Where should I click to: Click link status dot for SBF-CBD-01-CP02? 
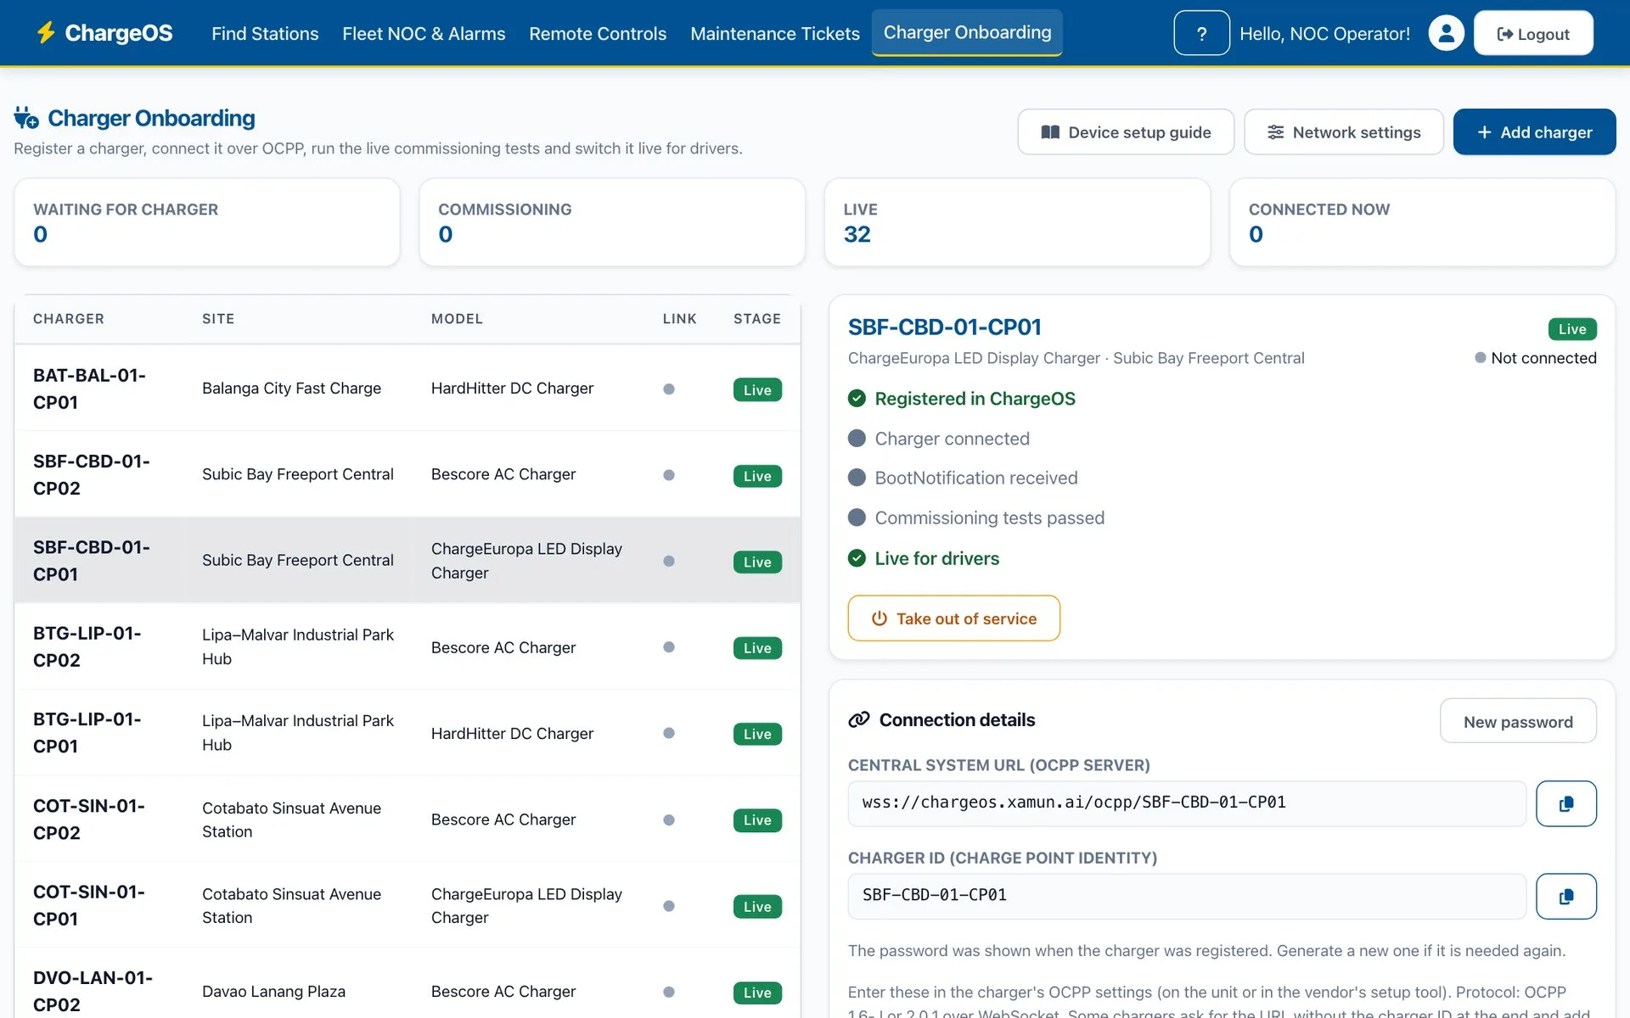tap(669, 475)
